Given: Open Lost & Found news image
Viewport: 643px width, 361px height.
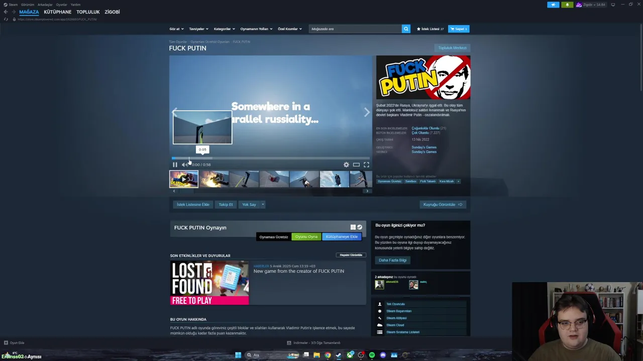Looking at the screenshot, I should (209, 283).
